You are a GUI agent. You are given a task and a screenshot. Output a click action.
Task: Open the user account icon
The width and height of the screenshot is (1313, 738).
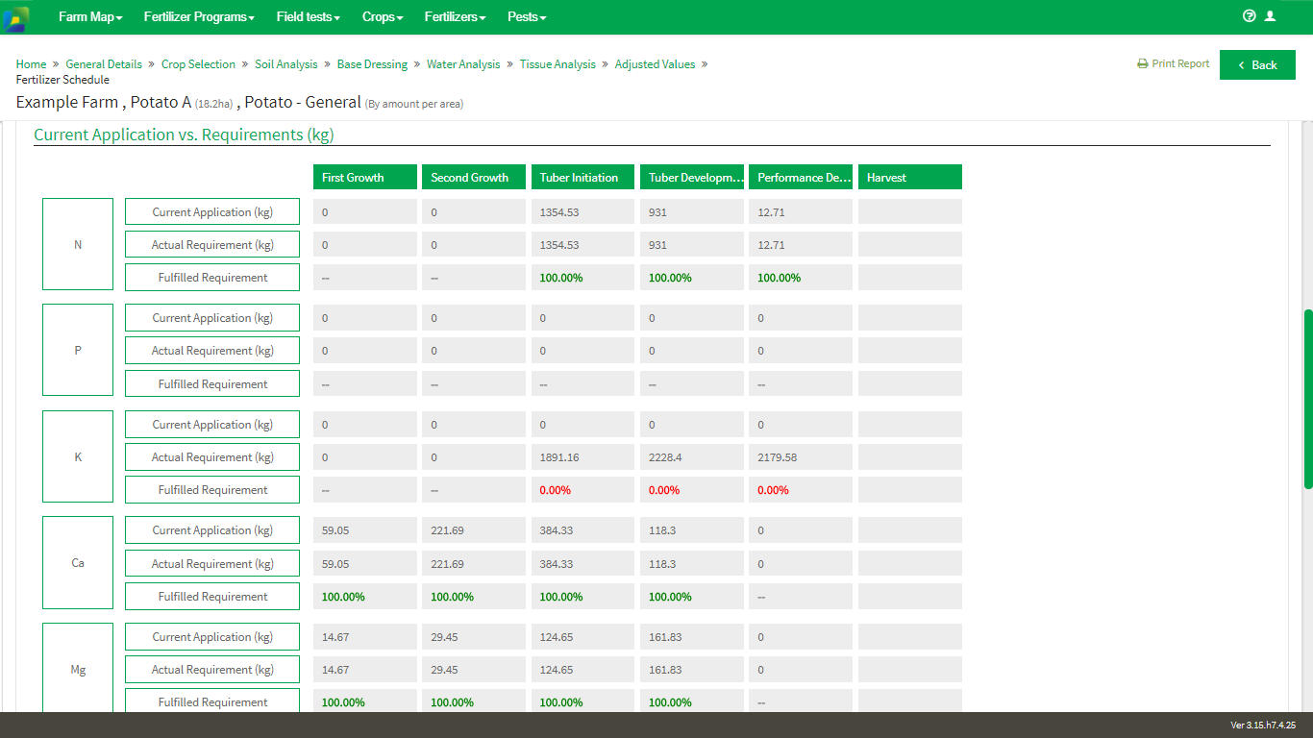coord(1270,16)
